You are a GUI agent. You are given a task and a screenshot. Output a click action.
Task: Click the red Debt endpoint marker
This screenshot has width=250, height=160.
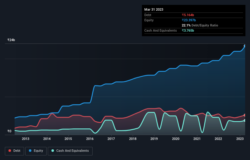click(245, 115)
